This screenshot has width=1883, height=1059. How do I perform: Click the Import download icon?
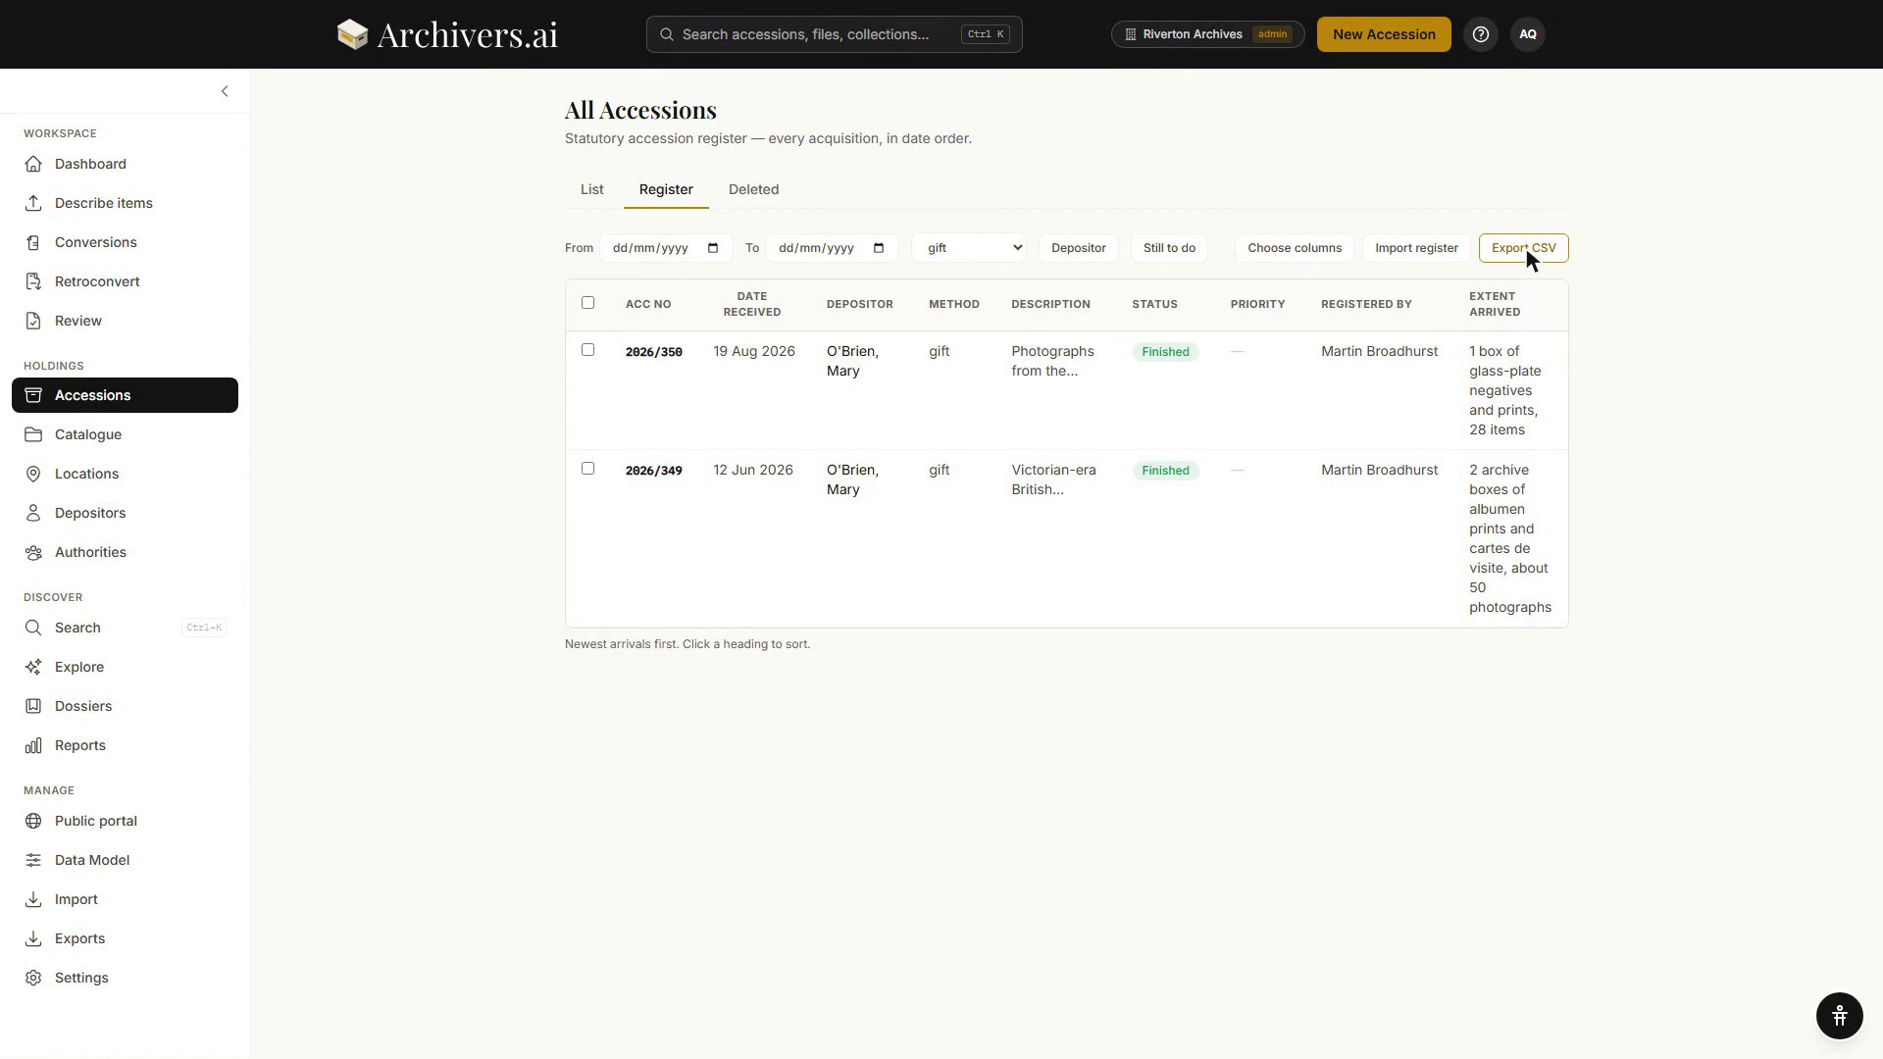(x=33, y=899)
